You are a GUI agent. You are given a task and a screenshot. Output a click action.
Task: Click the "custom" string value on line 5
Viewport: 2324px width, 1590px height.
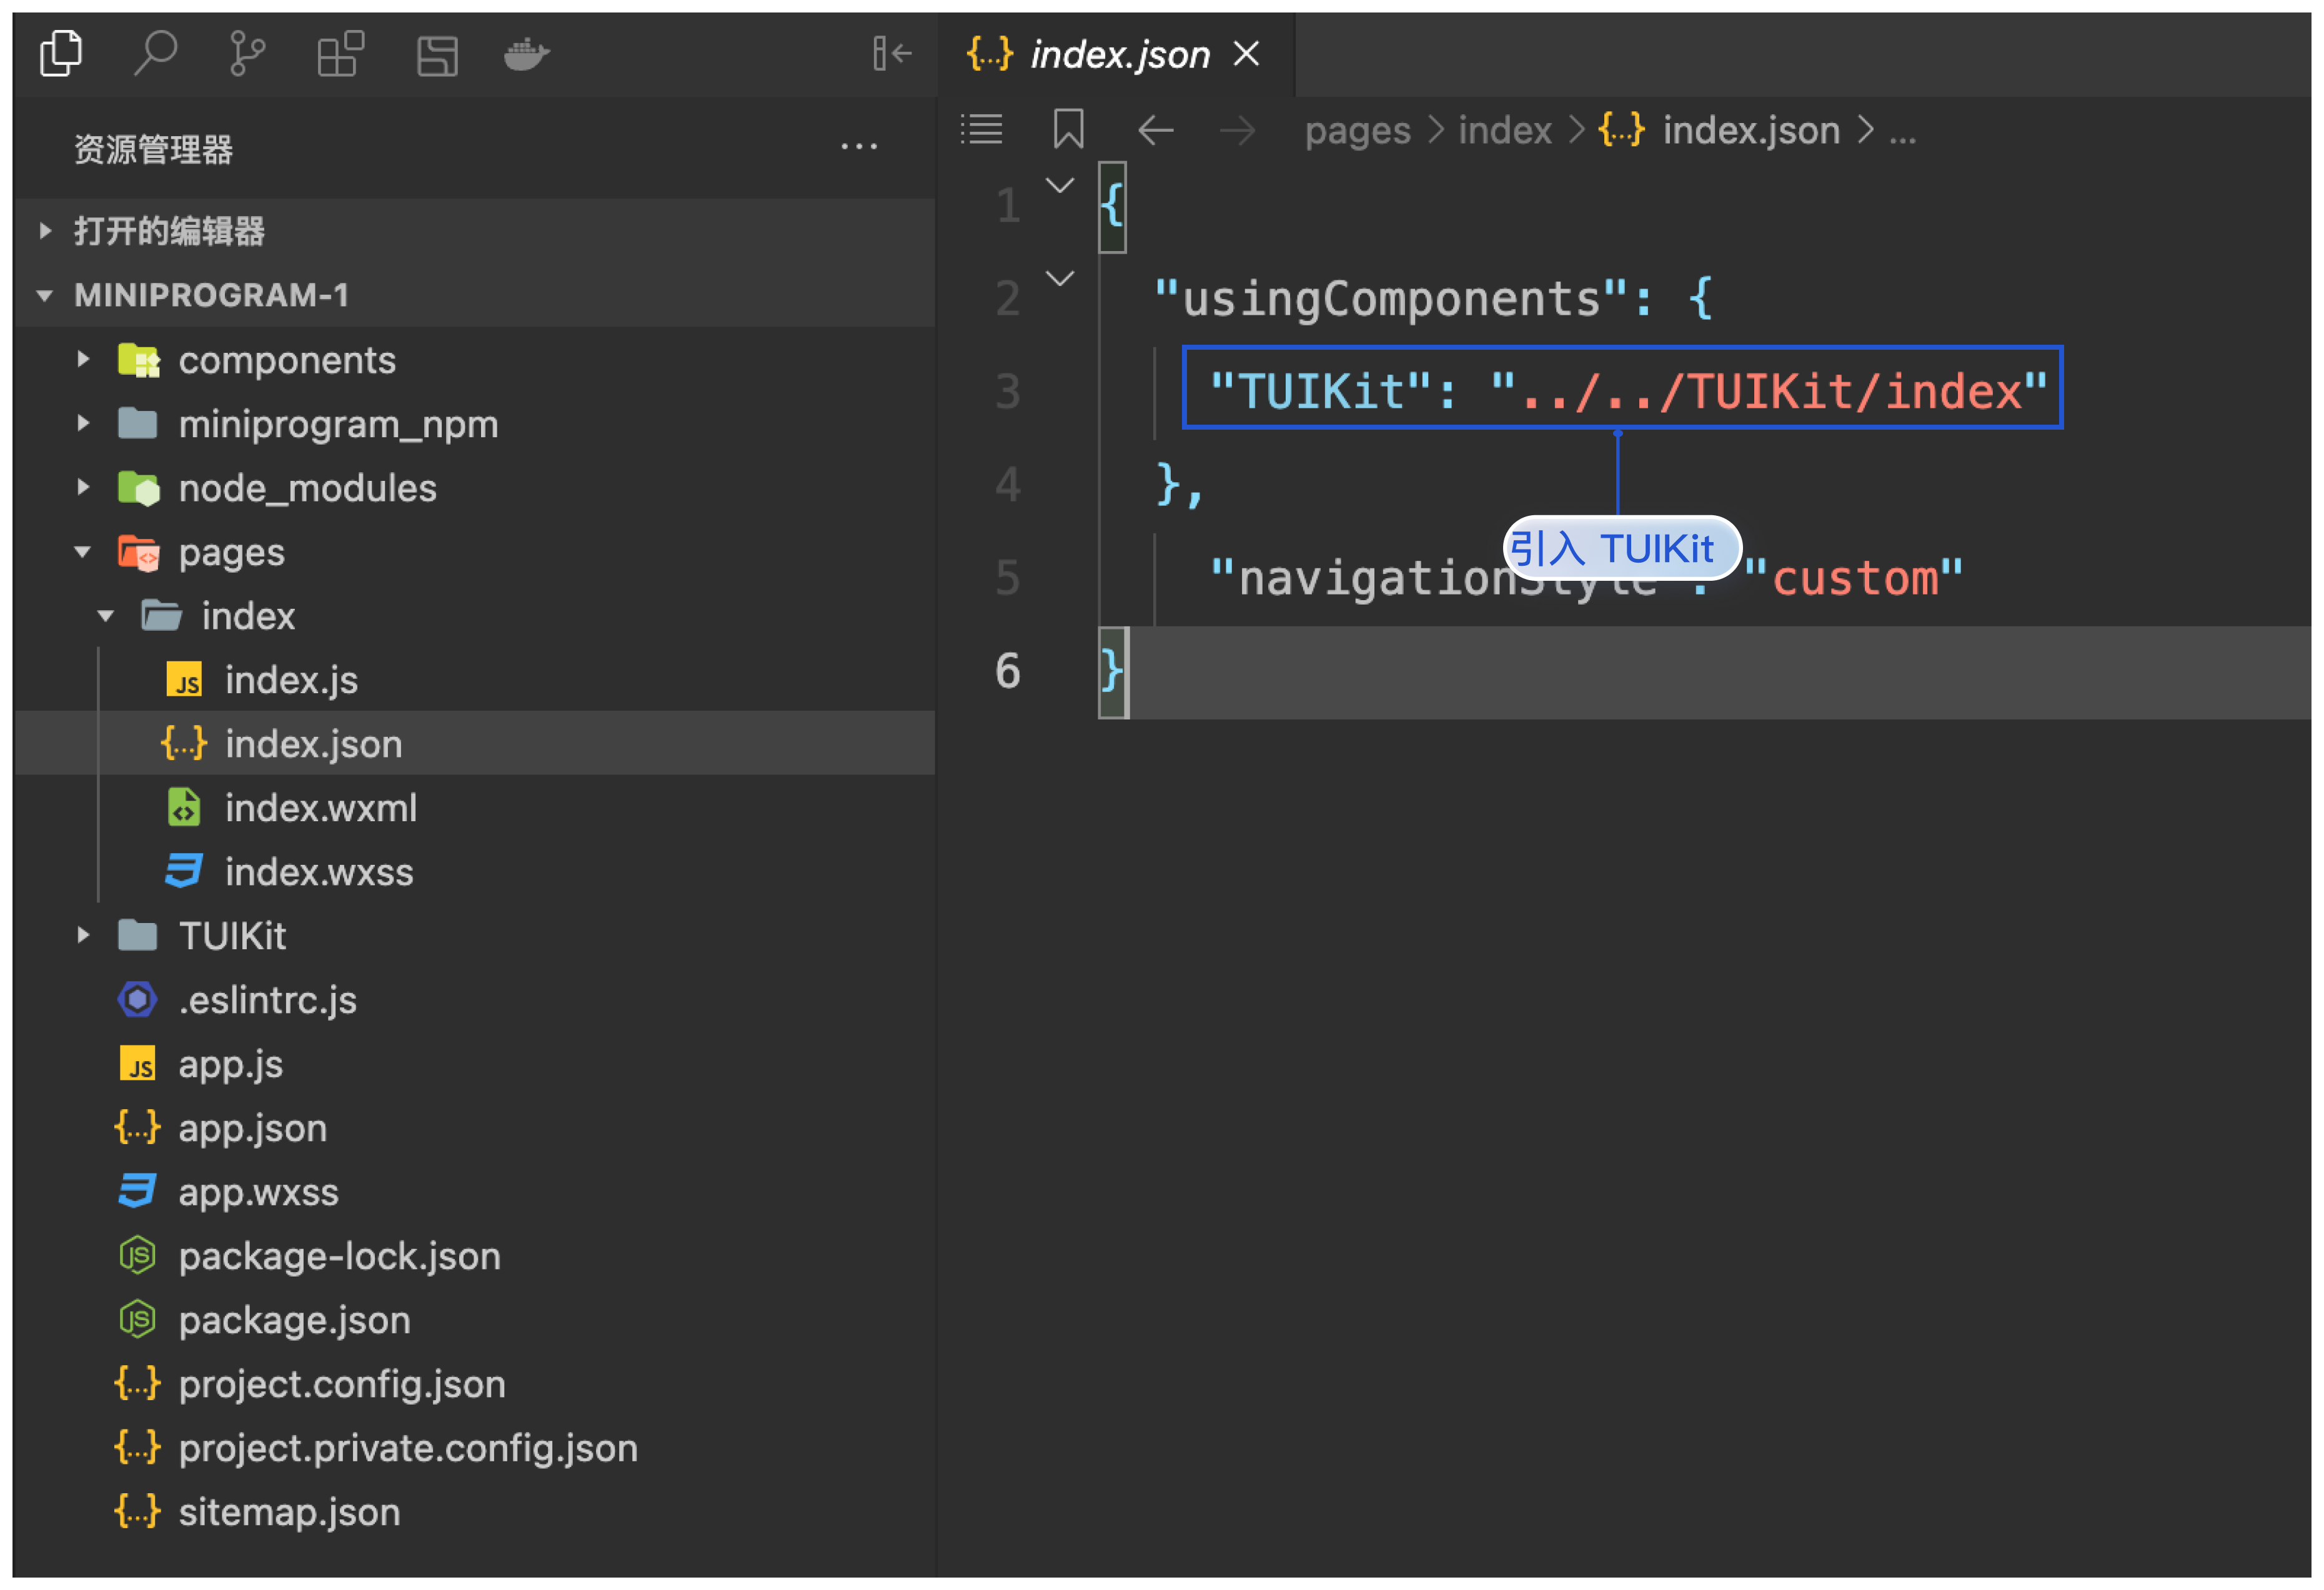1854,578
